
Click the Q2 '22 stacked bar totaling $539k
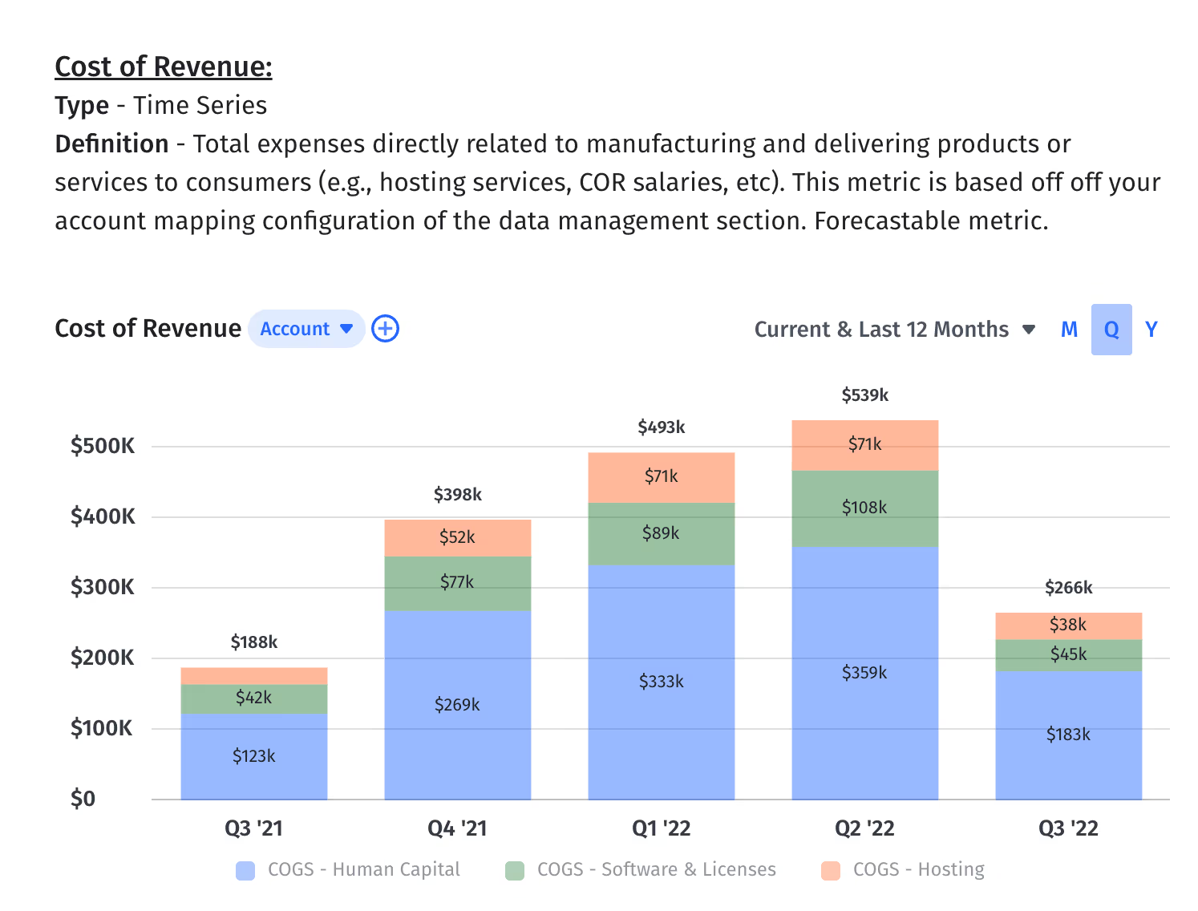(864, 609)
